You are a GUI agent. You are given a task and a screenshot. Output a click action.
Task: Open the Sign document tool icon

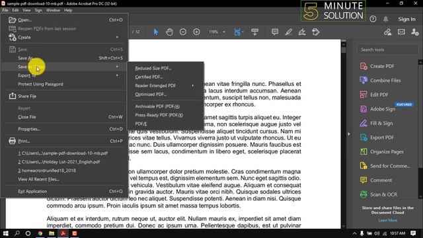[302, 32]
